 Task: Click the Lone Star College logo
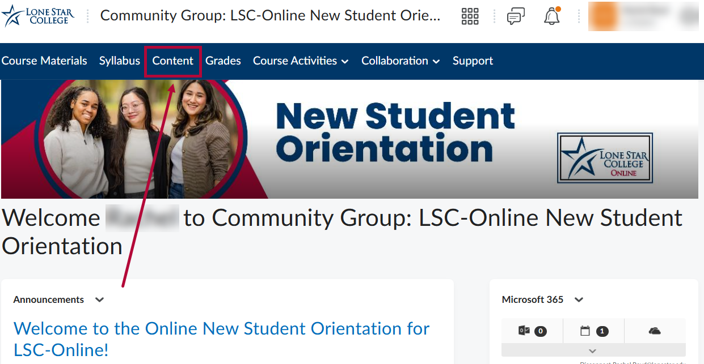click(x=37, y=16)
